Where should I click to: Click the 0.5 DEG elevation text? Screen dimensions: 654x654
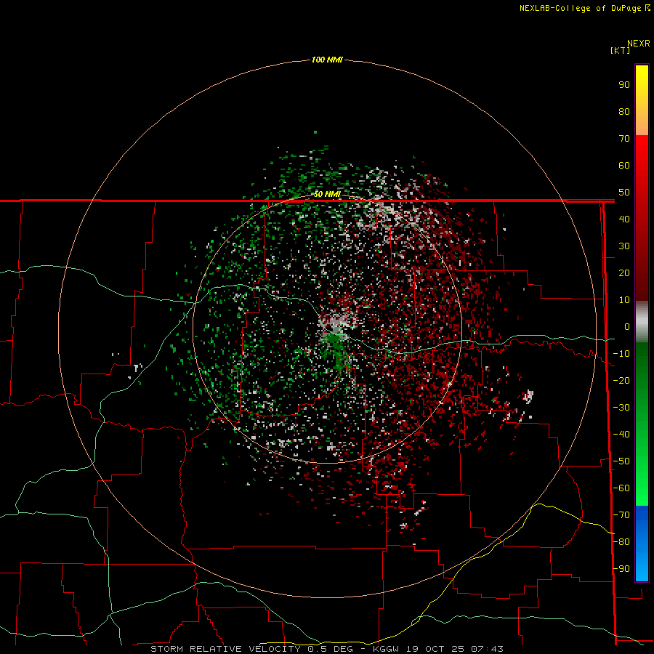(x=331, y=649)
